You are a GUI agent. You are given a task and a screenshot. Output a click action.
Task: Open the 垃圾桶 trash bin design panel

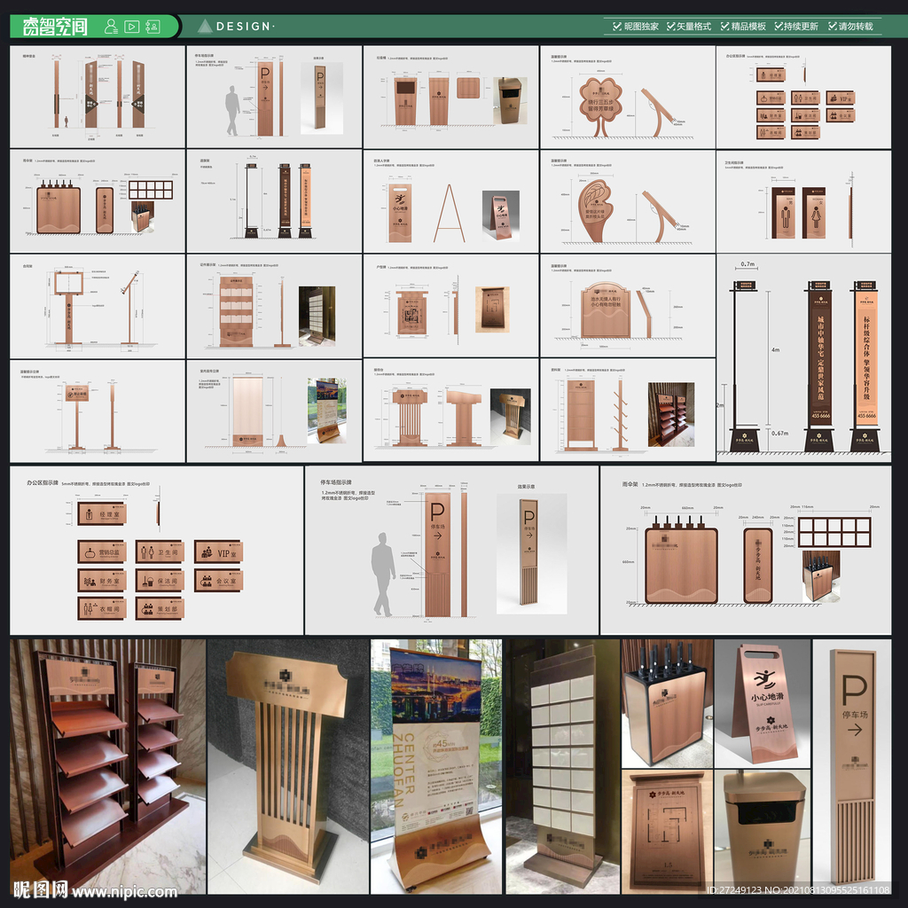[450, 97]
